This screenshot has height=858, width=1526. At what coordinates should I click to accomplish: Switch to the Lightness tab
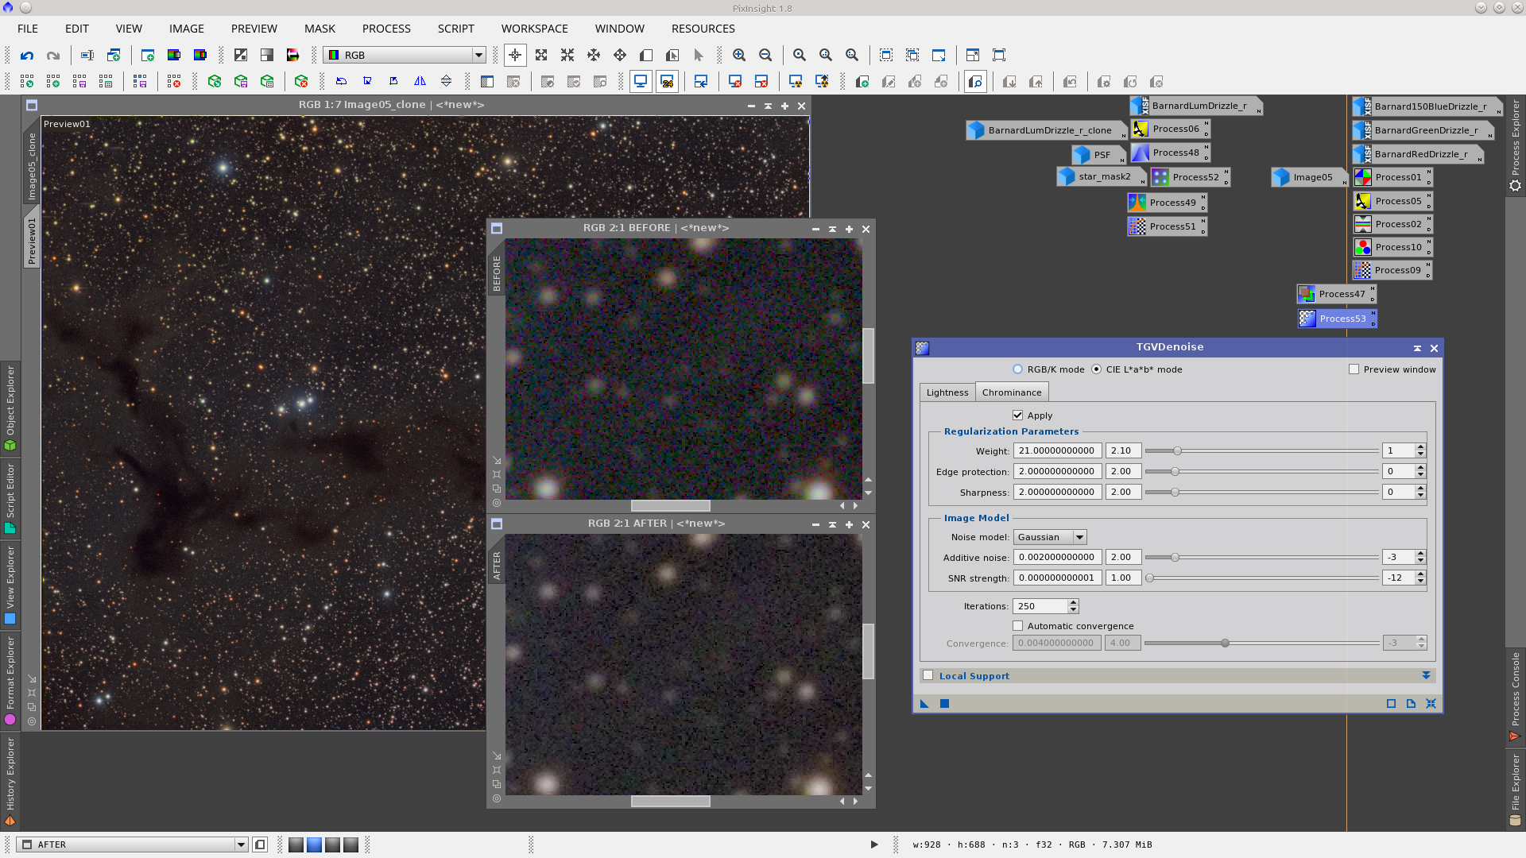[x=947, y=392]
